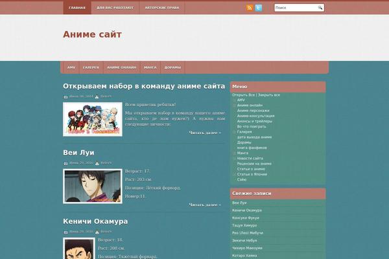This screenshot has height=259, width=389.
Task: Open книга фанфиков in sidebar menu
Action: tap(252, 148)
